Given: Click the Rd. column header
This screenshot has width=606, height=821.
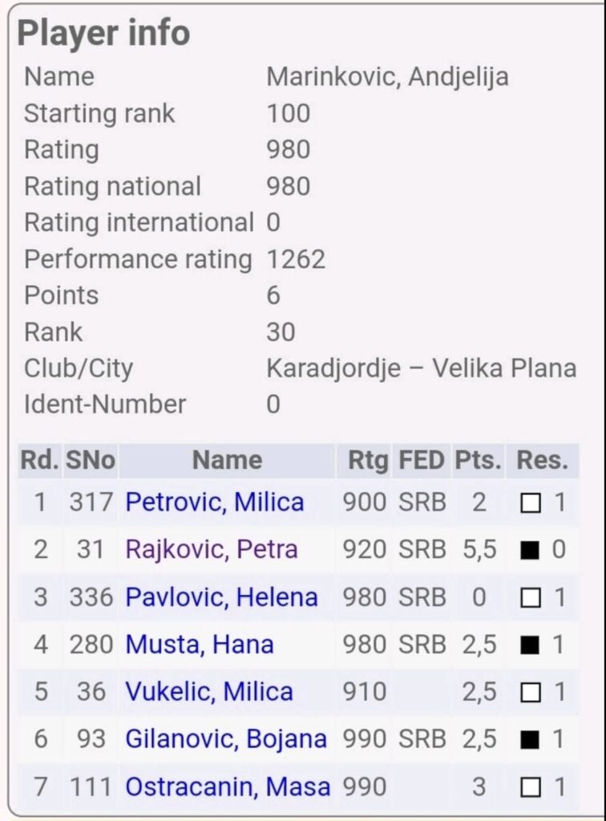Looking at the screenshot, I should (x=39, y=460).
